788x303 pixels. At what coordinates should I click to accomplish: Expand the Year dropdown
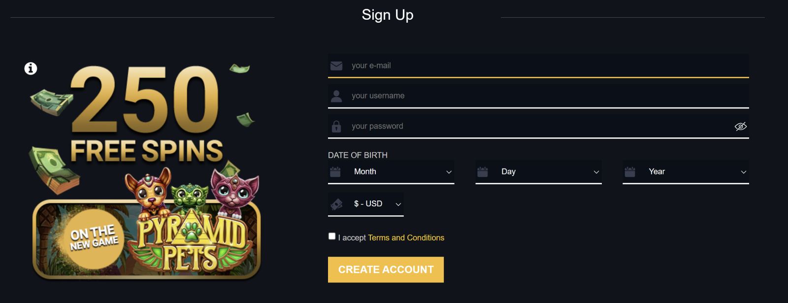point(696,172)
